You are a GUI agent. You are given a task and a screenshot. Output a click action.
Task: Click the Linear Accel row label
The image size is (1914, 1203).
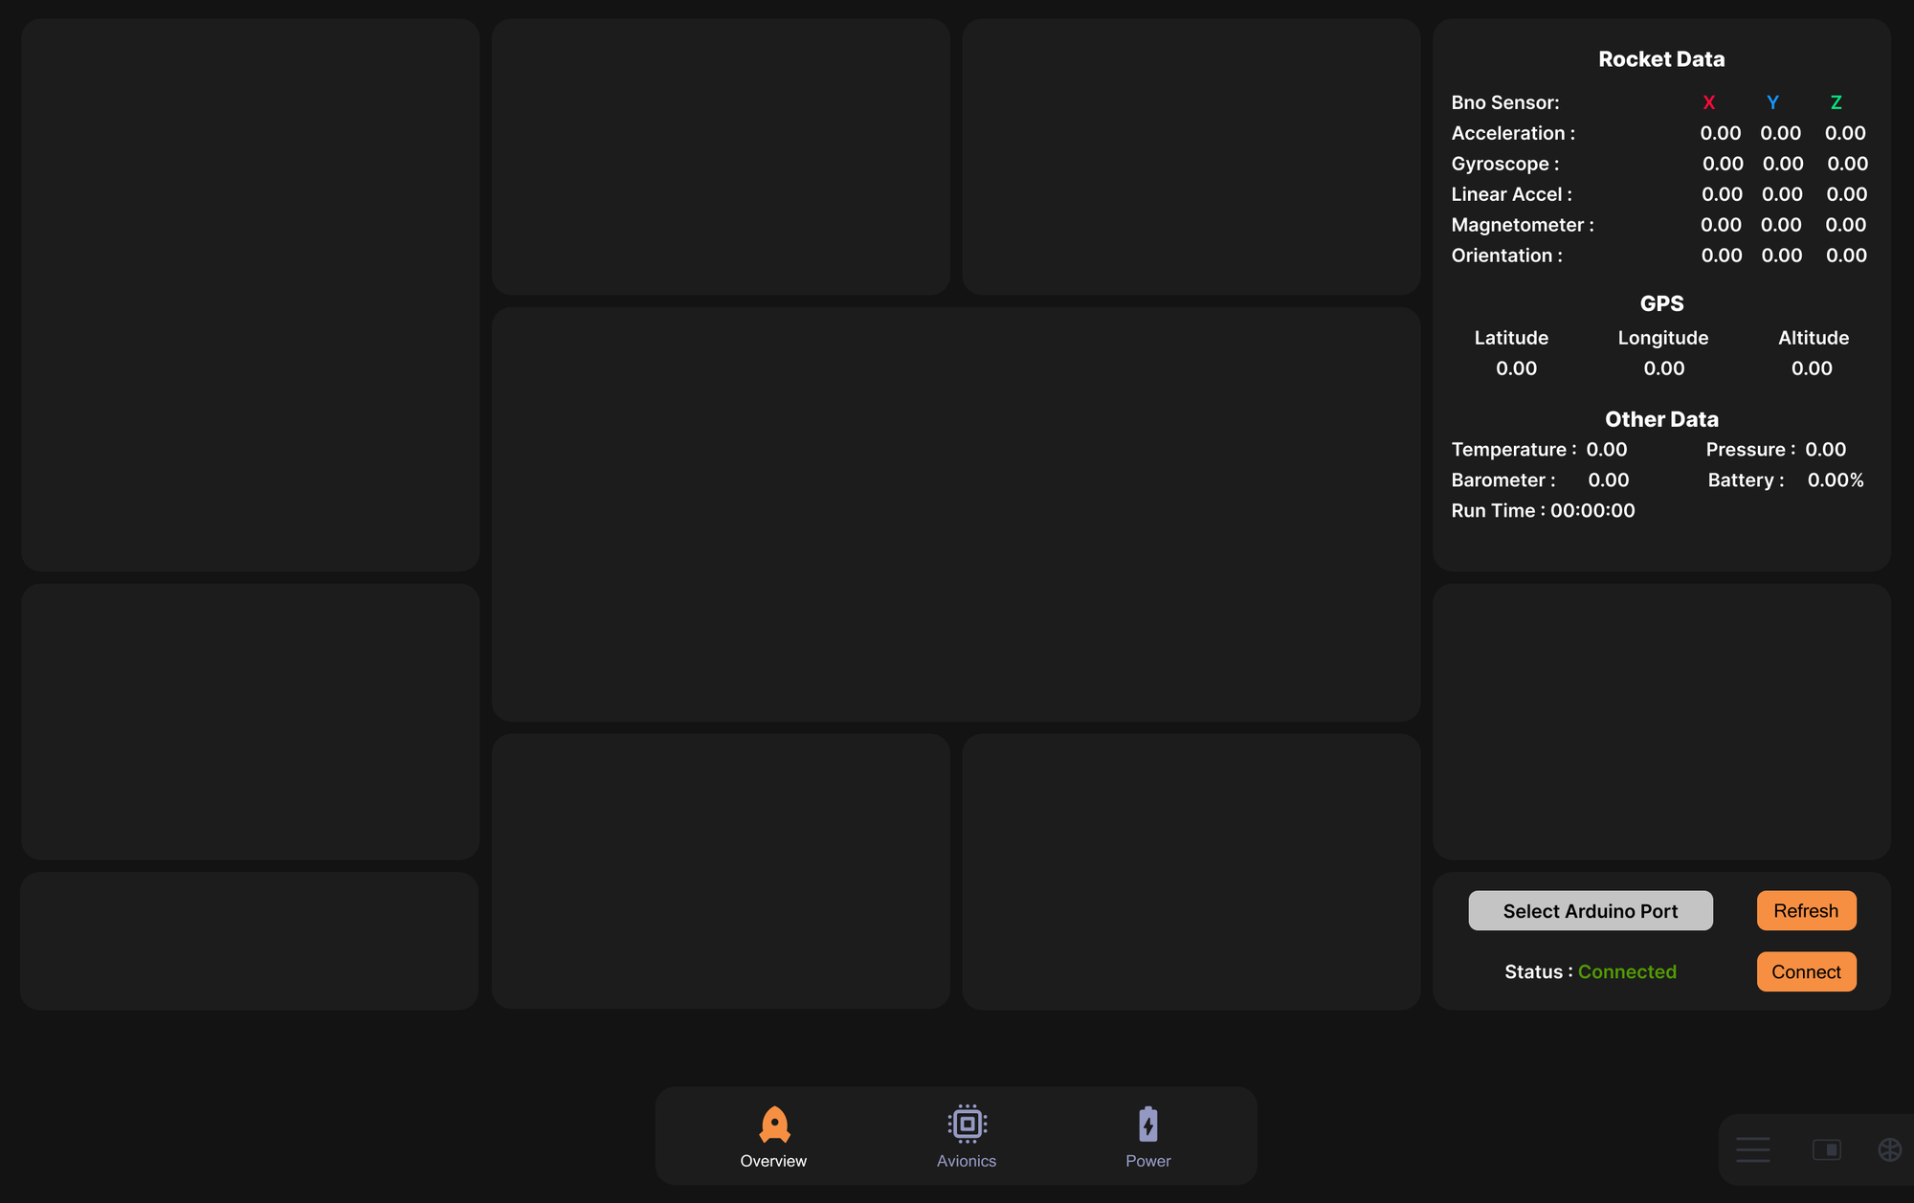[1512, 194]
